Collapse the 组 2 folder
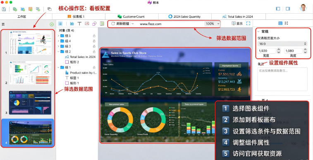Screen dimensions: 313x160 (58, 51)
